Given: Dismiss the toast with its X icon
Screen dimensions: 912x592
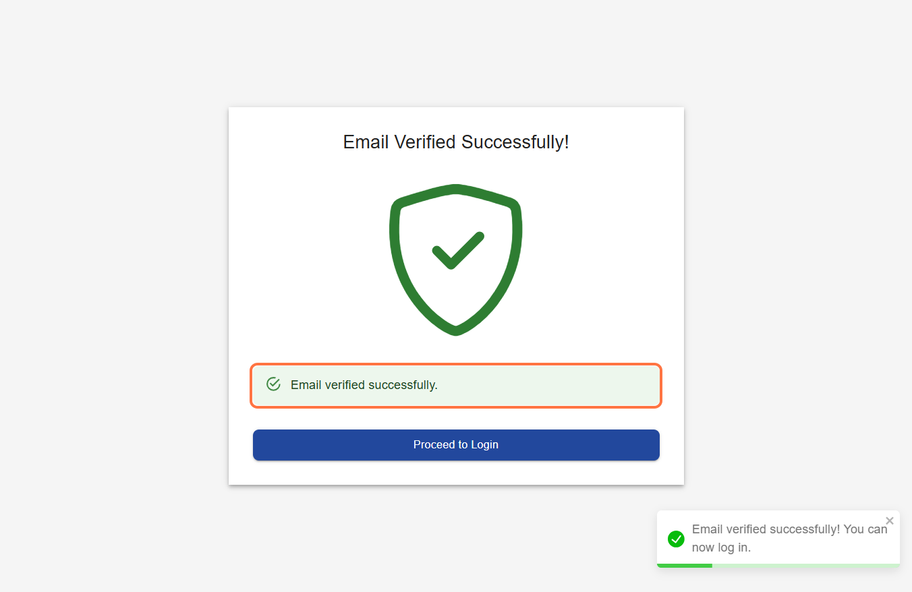Looking at the screenshot, I should pyautogui.click(x=890, y=521).
